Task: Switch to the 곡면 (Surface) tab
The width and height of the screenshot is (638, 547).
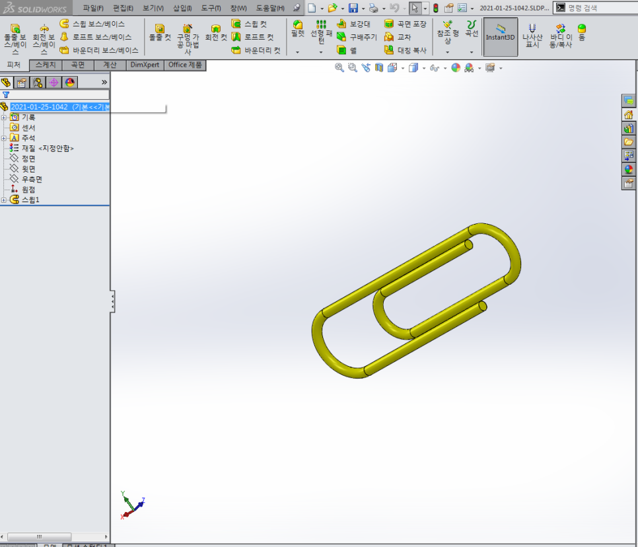Action: (78, 65)
